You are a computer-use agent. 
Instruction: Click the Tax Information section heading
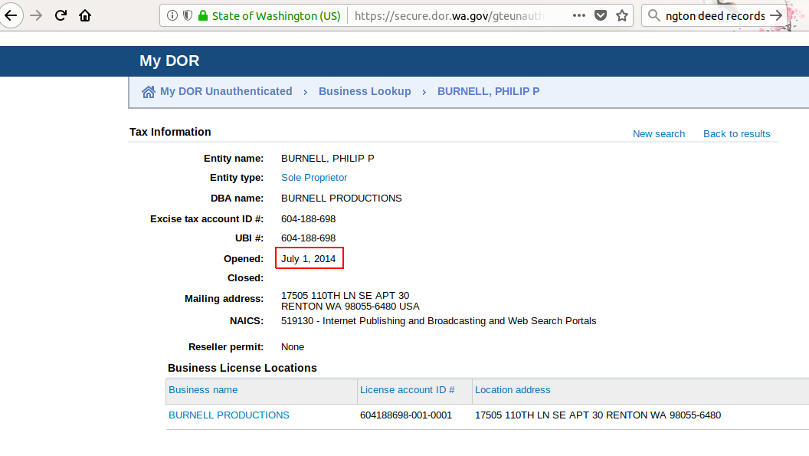tap(170, 132)
